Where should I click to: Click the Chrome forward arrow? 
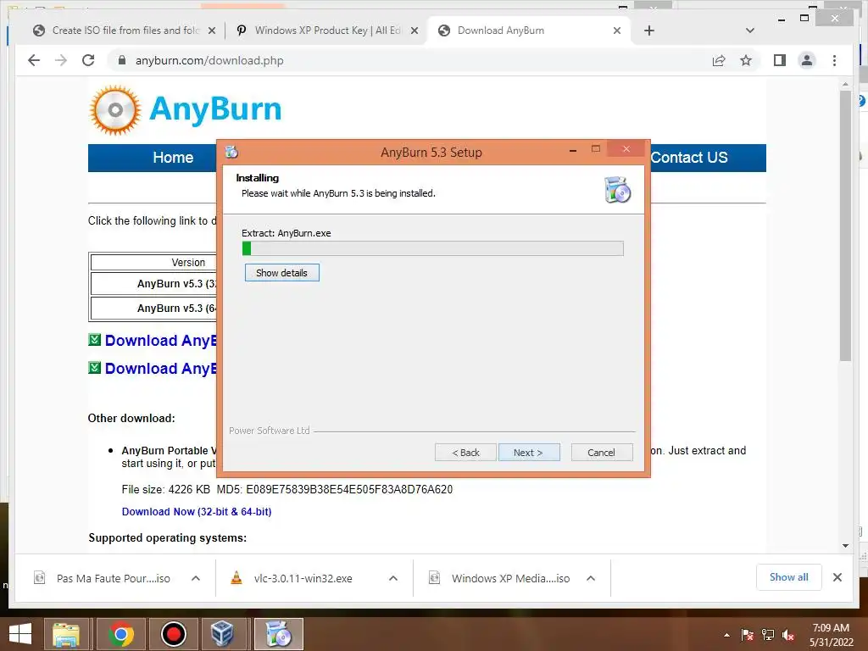pos(61,60)
